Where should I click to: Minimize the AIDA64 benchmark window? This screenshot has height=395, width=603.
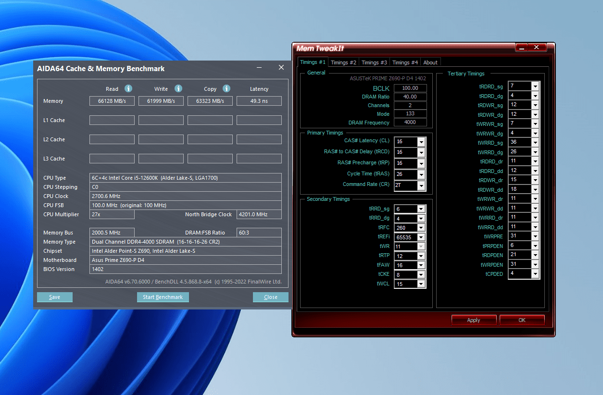(259, 68)
